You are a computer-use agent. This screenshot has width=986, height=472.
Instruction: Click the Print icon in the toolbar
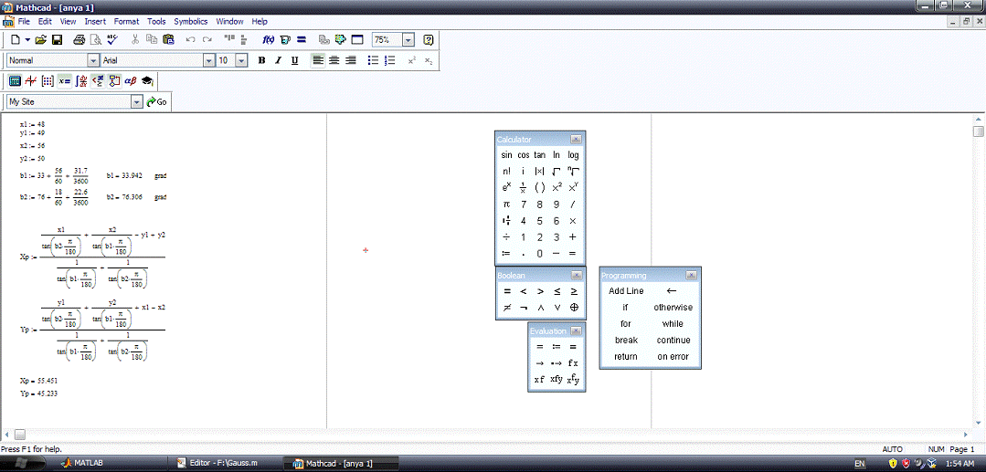[x=80, y=40]
